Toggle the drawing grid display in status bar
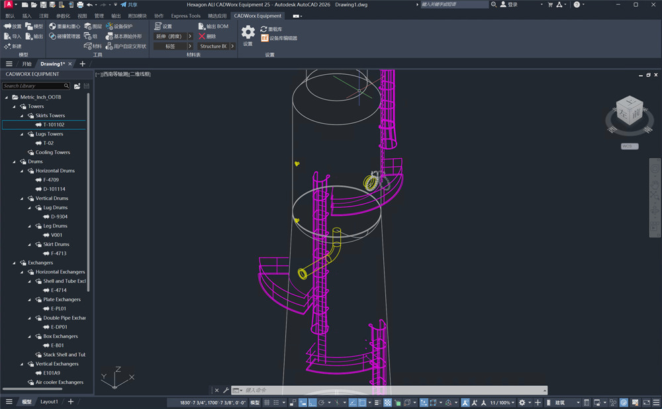Screen dimensions: 662x409 click(x=267, y=402)
